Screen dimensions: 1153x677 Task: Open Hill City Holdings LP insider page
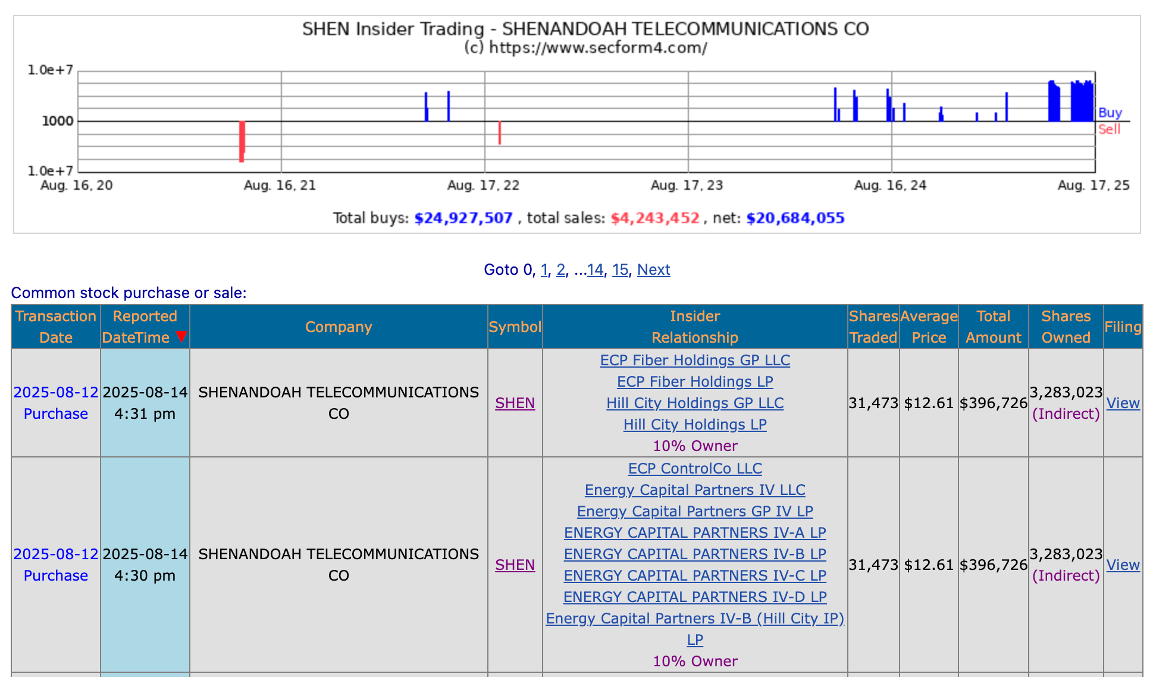point(694,425)
